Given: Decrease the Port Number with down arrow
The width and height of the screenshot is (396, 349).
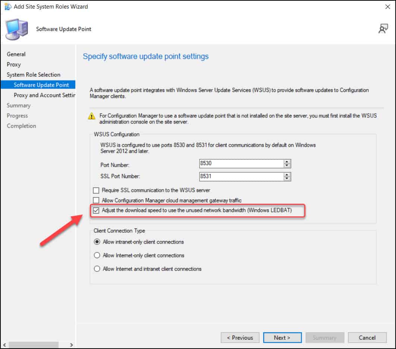Looking at the screenshot, I should pos(287,165).
